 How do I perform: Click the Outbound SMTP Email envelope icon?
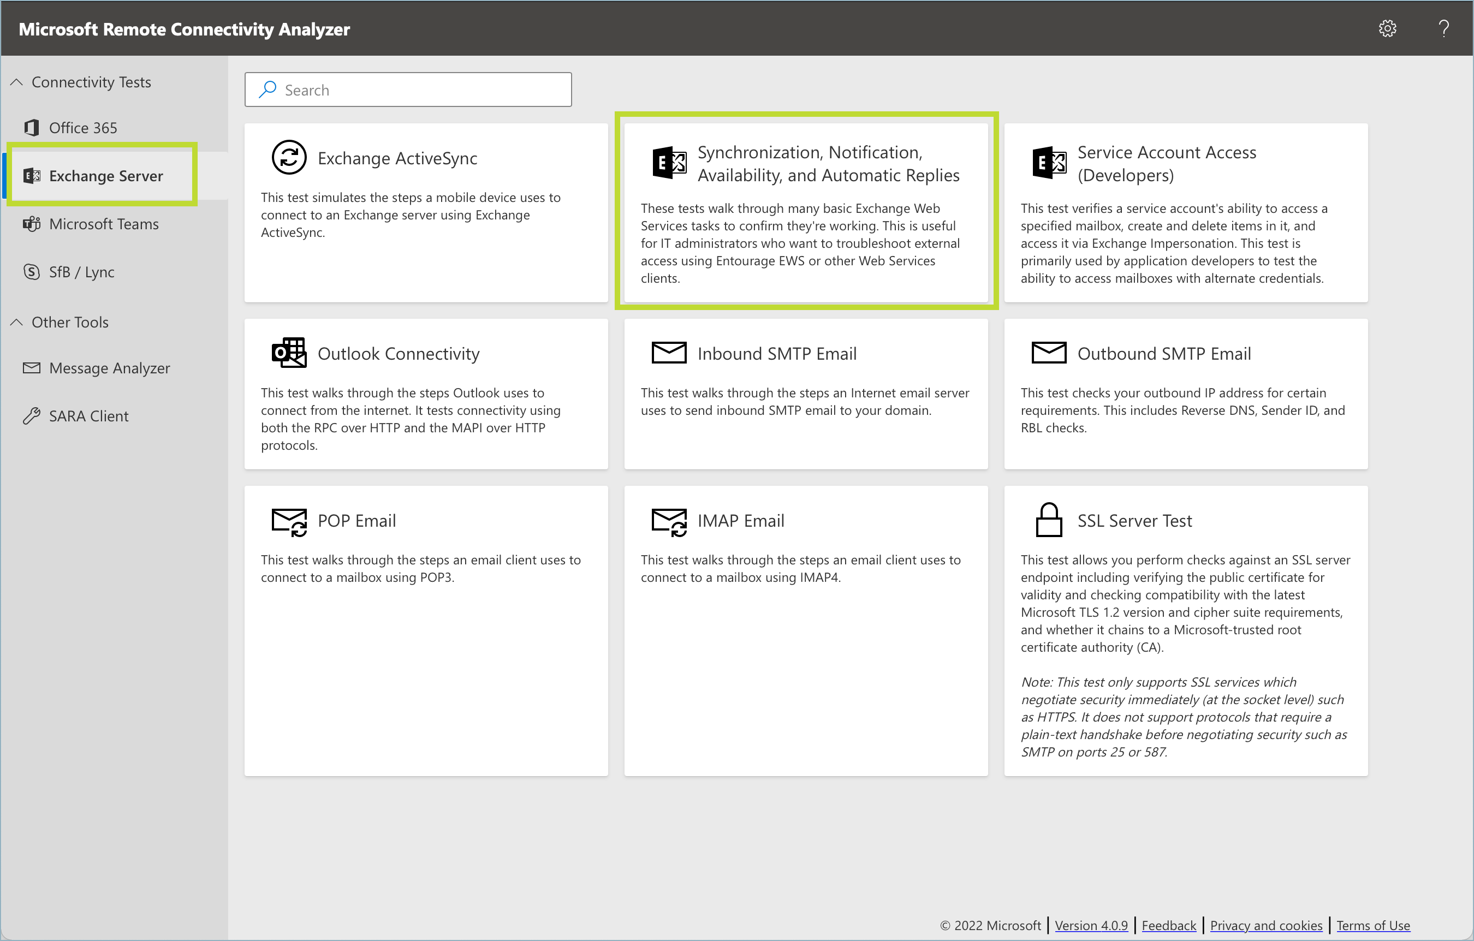coord(1049,353)
